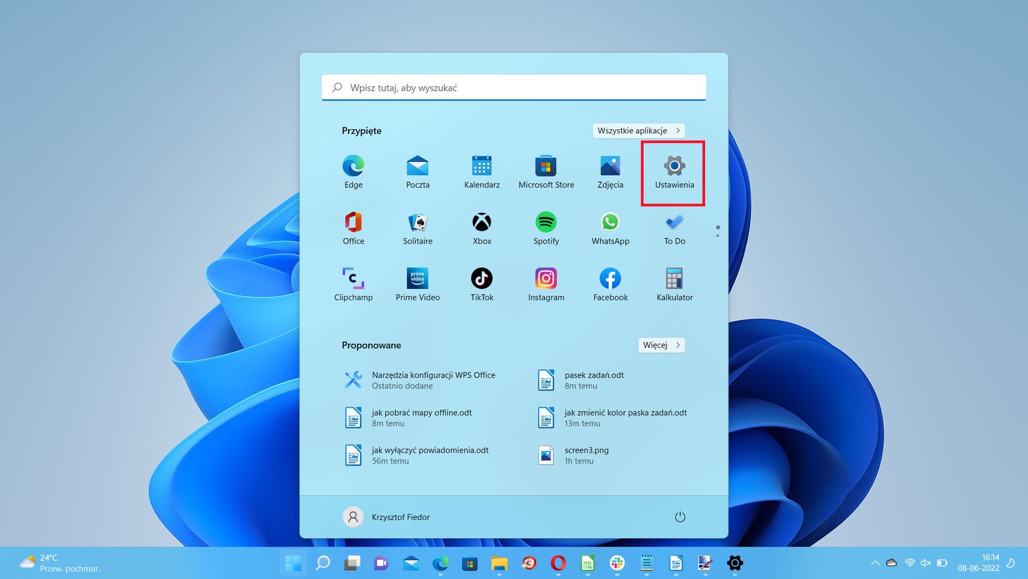Open jak wyłączyć powiadomienia.odt
Viewport: 1028px width, 579px height.
tap(417, 455)
